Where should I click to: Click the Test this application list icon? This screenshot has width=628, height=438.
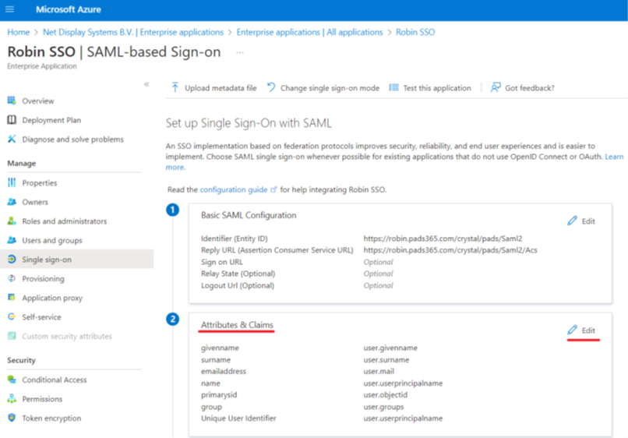point(393,87)
